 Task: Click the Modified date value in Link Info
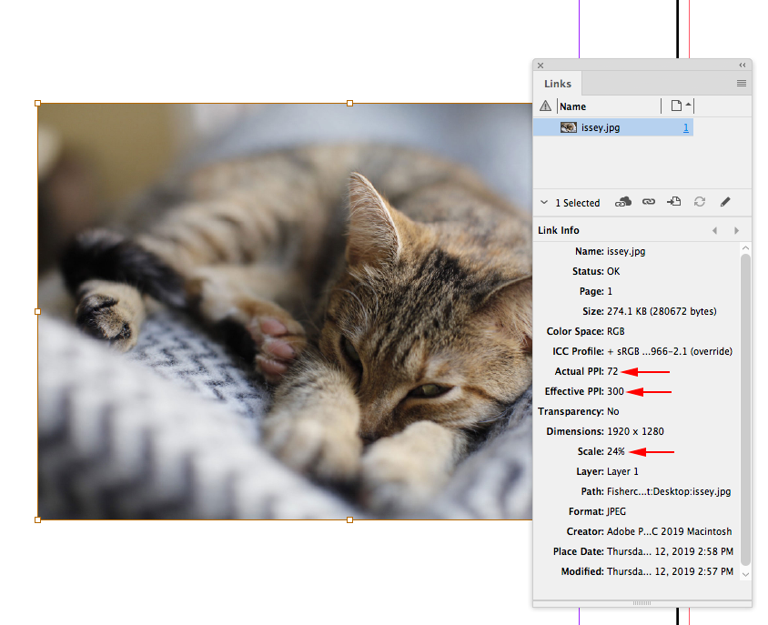(670, 572)
